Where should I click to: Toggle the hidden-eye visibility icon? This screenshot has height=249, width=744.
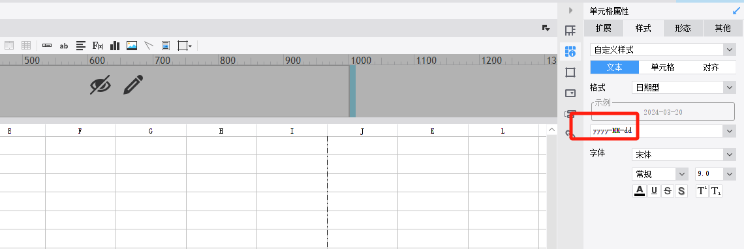(x=101, y=85)
